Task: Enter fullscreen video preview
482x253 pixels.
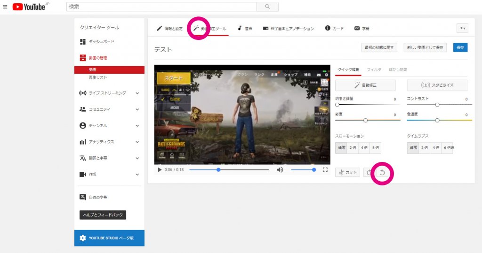Action: tap(325, 169)
